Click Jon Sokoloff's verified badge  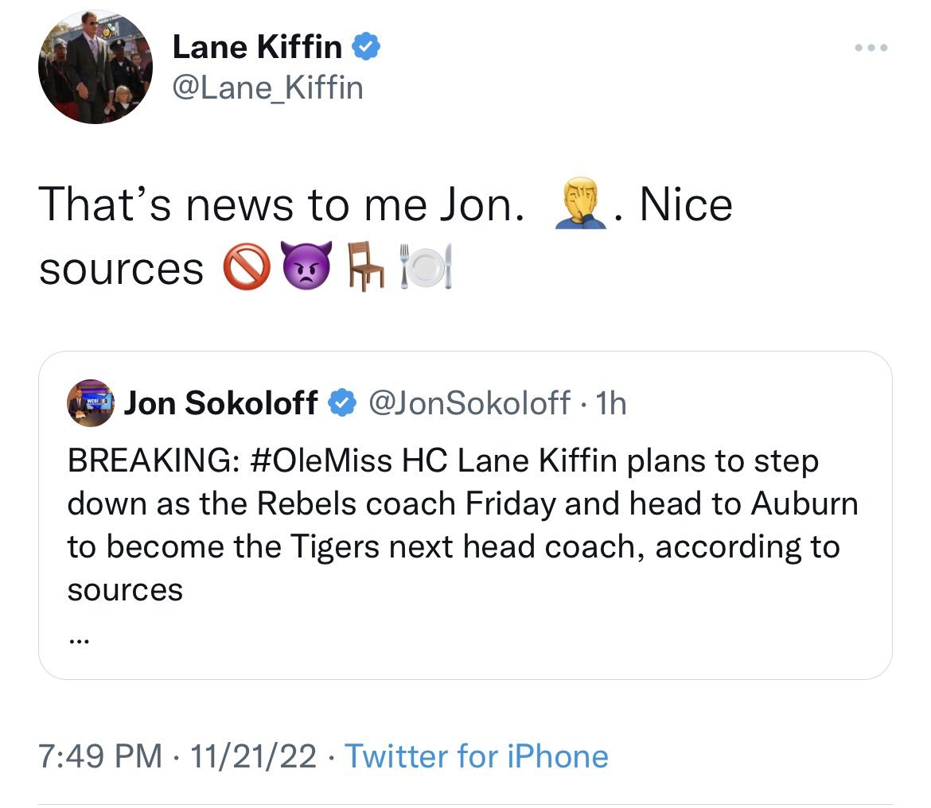click(343, 403)
